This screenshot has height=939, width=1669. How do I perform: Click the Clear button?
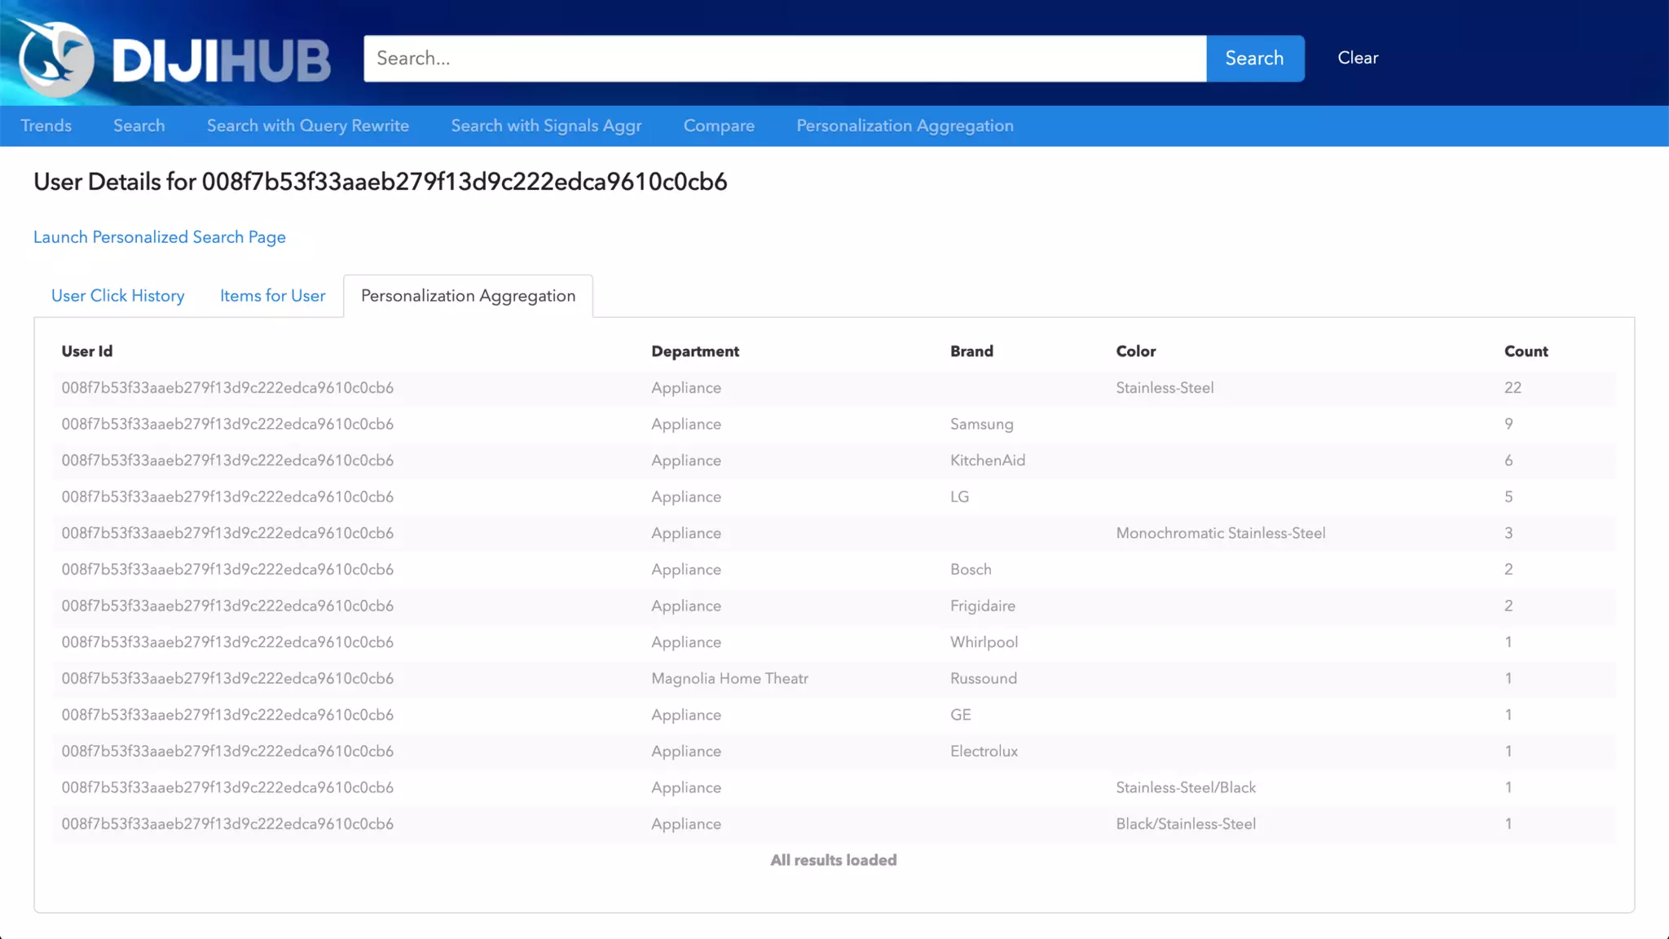[1357, 58]
